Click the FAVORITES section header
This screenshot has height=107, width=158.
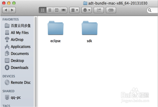point(11,19)
